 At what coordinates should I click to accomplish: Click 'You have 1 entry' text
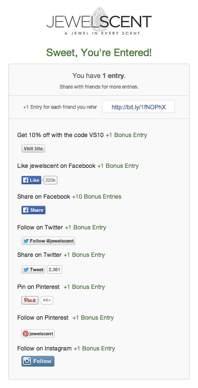tap(99, 76)
